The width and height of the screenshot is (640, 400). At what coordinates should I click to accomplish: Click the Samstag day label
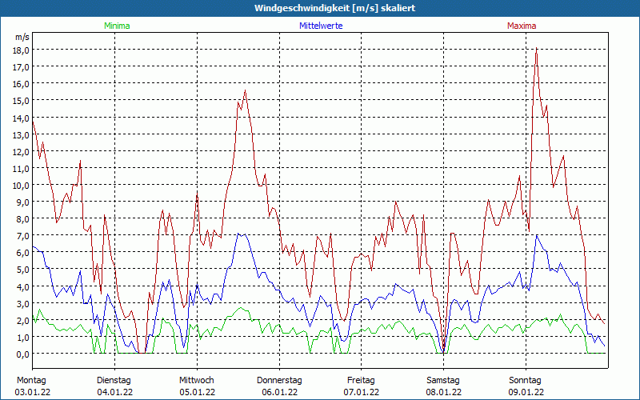pos(443,380)
